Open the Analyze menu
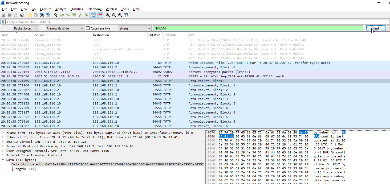This screenshot has height=184, width=390. click(61, 9)
